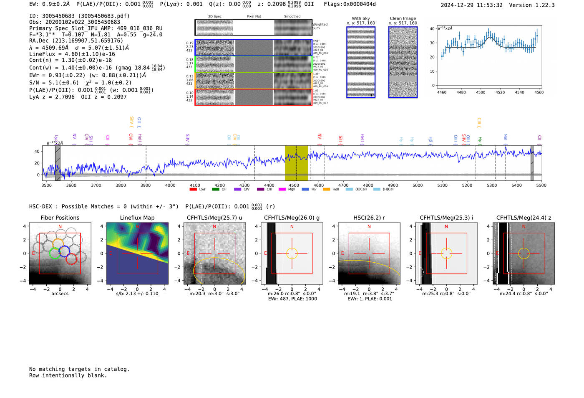
Task: Click the Fiber Positions panel
Action: (x=60, y=254)
